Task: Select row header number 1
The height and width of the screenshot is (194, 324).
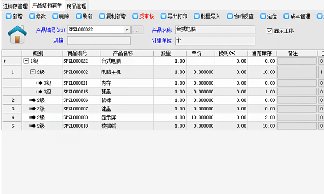Action: [x=12, y=72]
